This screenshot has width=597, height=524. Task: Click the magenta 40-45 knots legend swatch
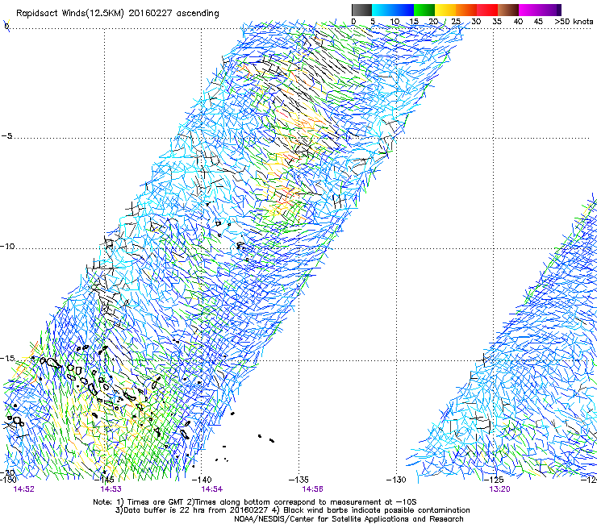click(529, 10)
